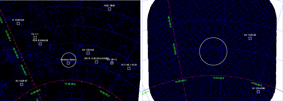Image resolution: width=283 pixels, height=101 pixels.
Task: Click the 4U 1323-62 box in left image
Action: pyautogui.click(x=88, y=53)
